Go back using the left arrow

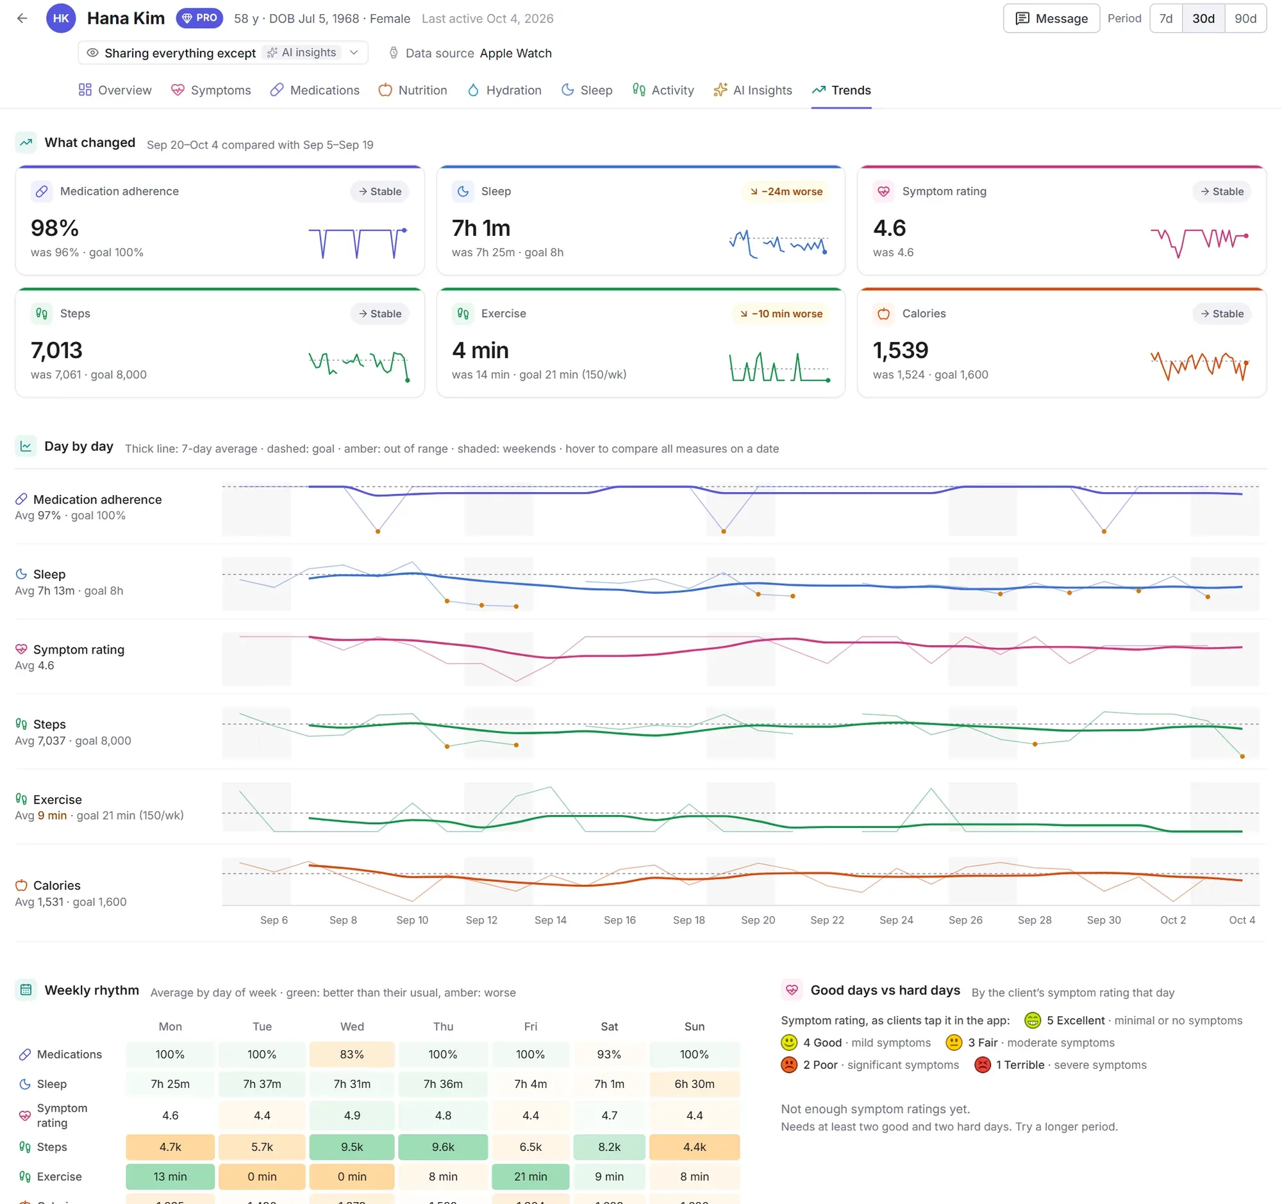22,18
